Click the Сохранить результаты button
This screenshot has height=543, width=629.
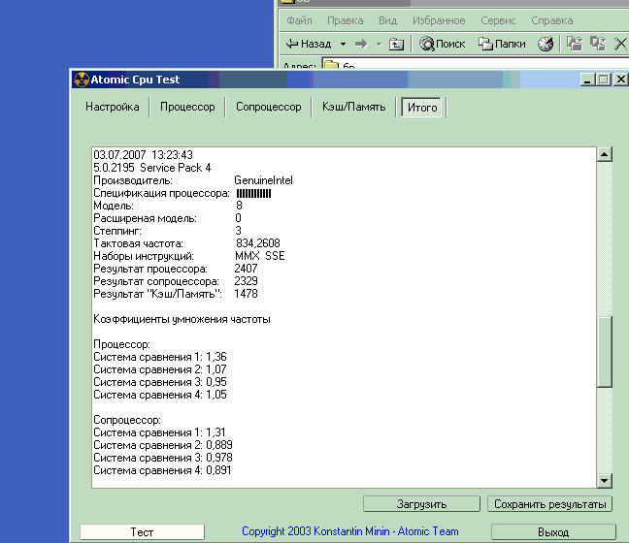click(x=549, y=503)
